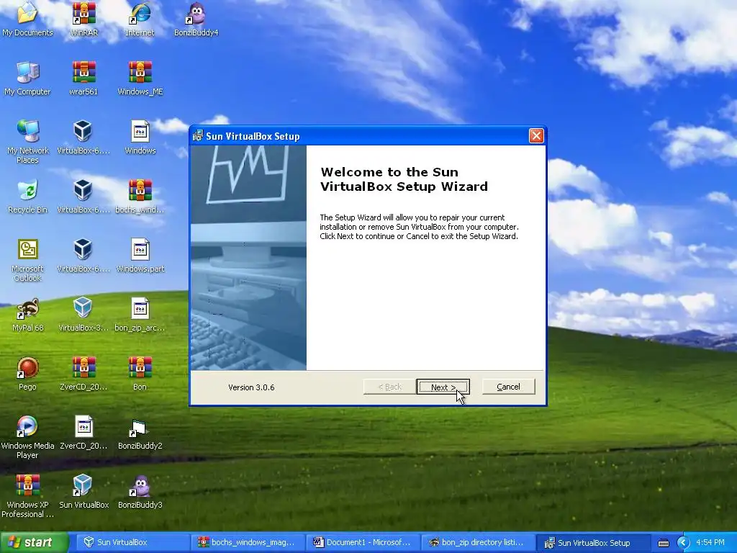Select the My Network Places icon
Image resolution: width=737 pixels, height=553 pixels.
[28, 141]
